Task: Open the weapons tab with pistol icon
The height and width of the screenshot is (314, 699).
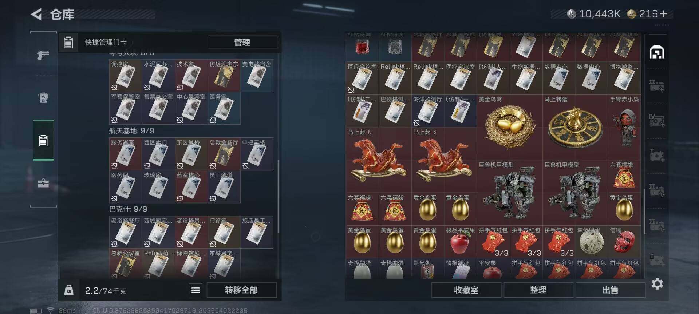Action: pyautogui.click(x=43, y=55)
